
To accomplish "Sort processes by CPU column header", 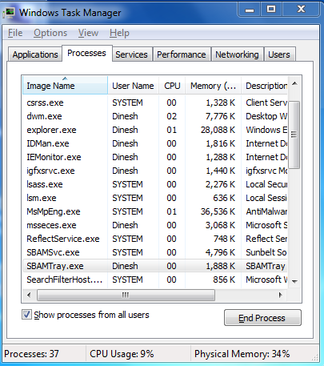I will (x=172, y=86).
